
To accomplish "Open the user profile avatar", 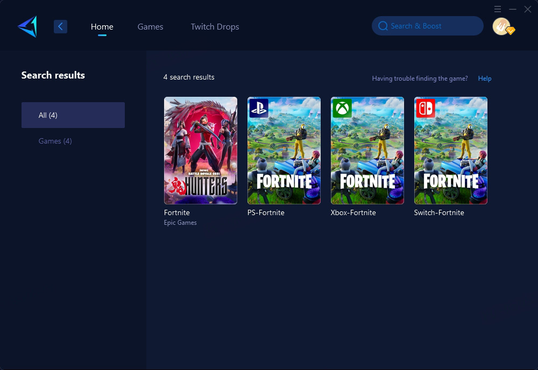I will click(501, 26).
